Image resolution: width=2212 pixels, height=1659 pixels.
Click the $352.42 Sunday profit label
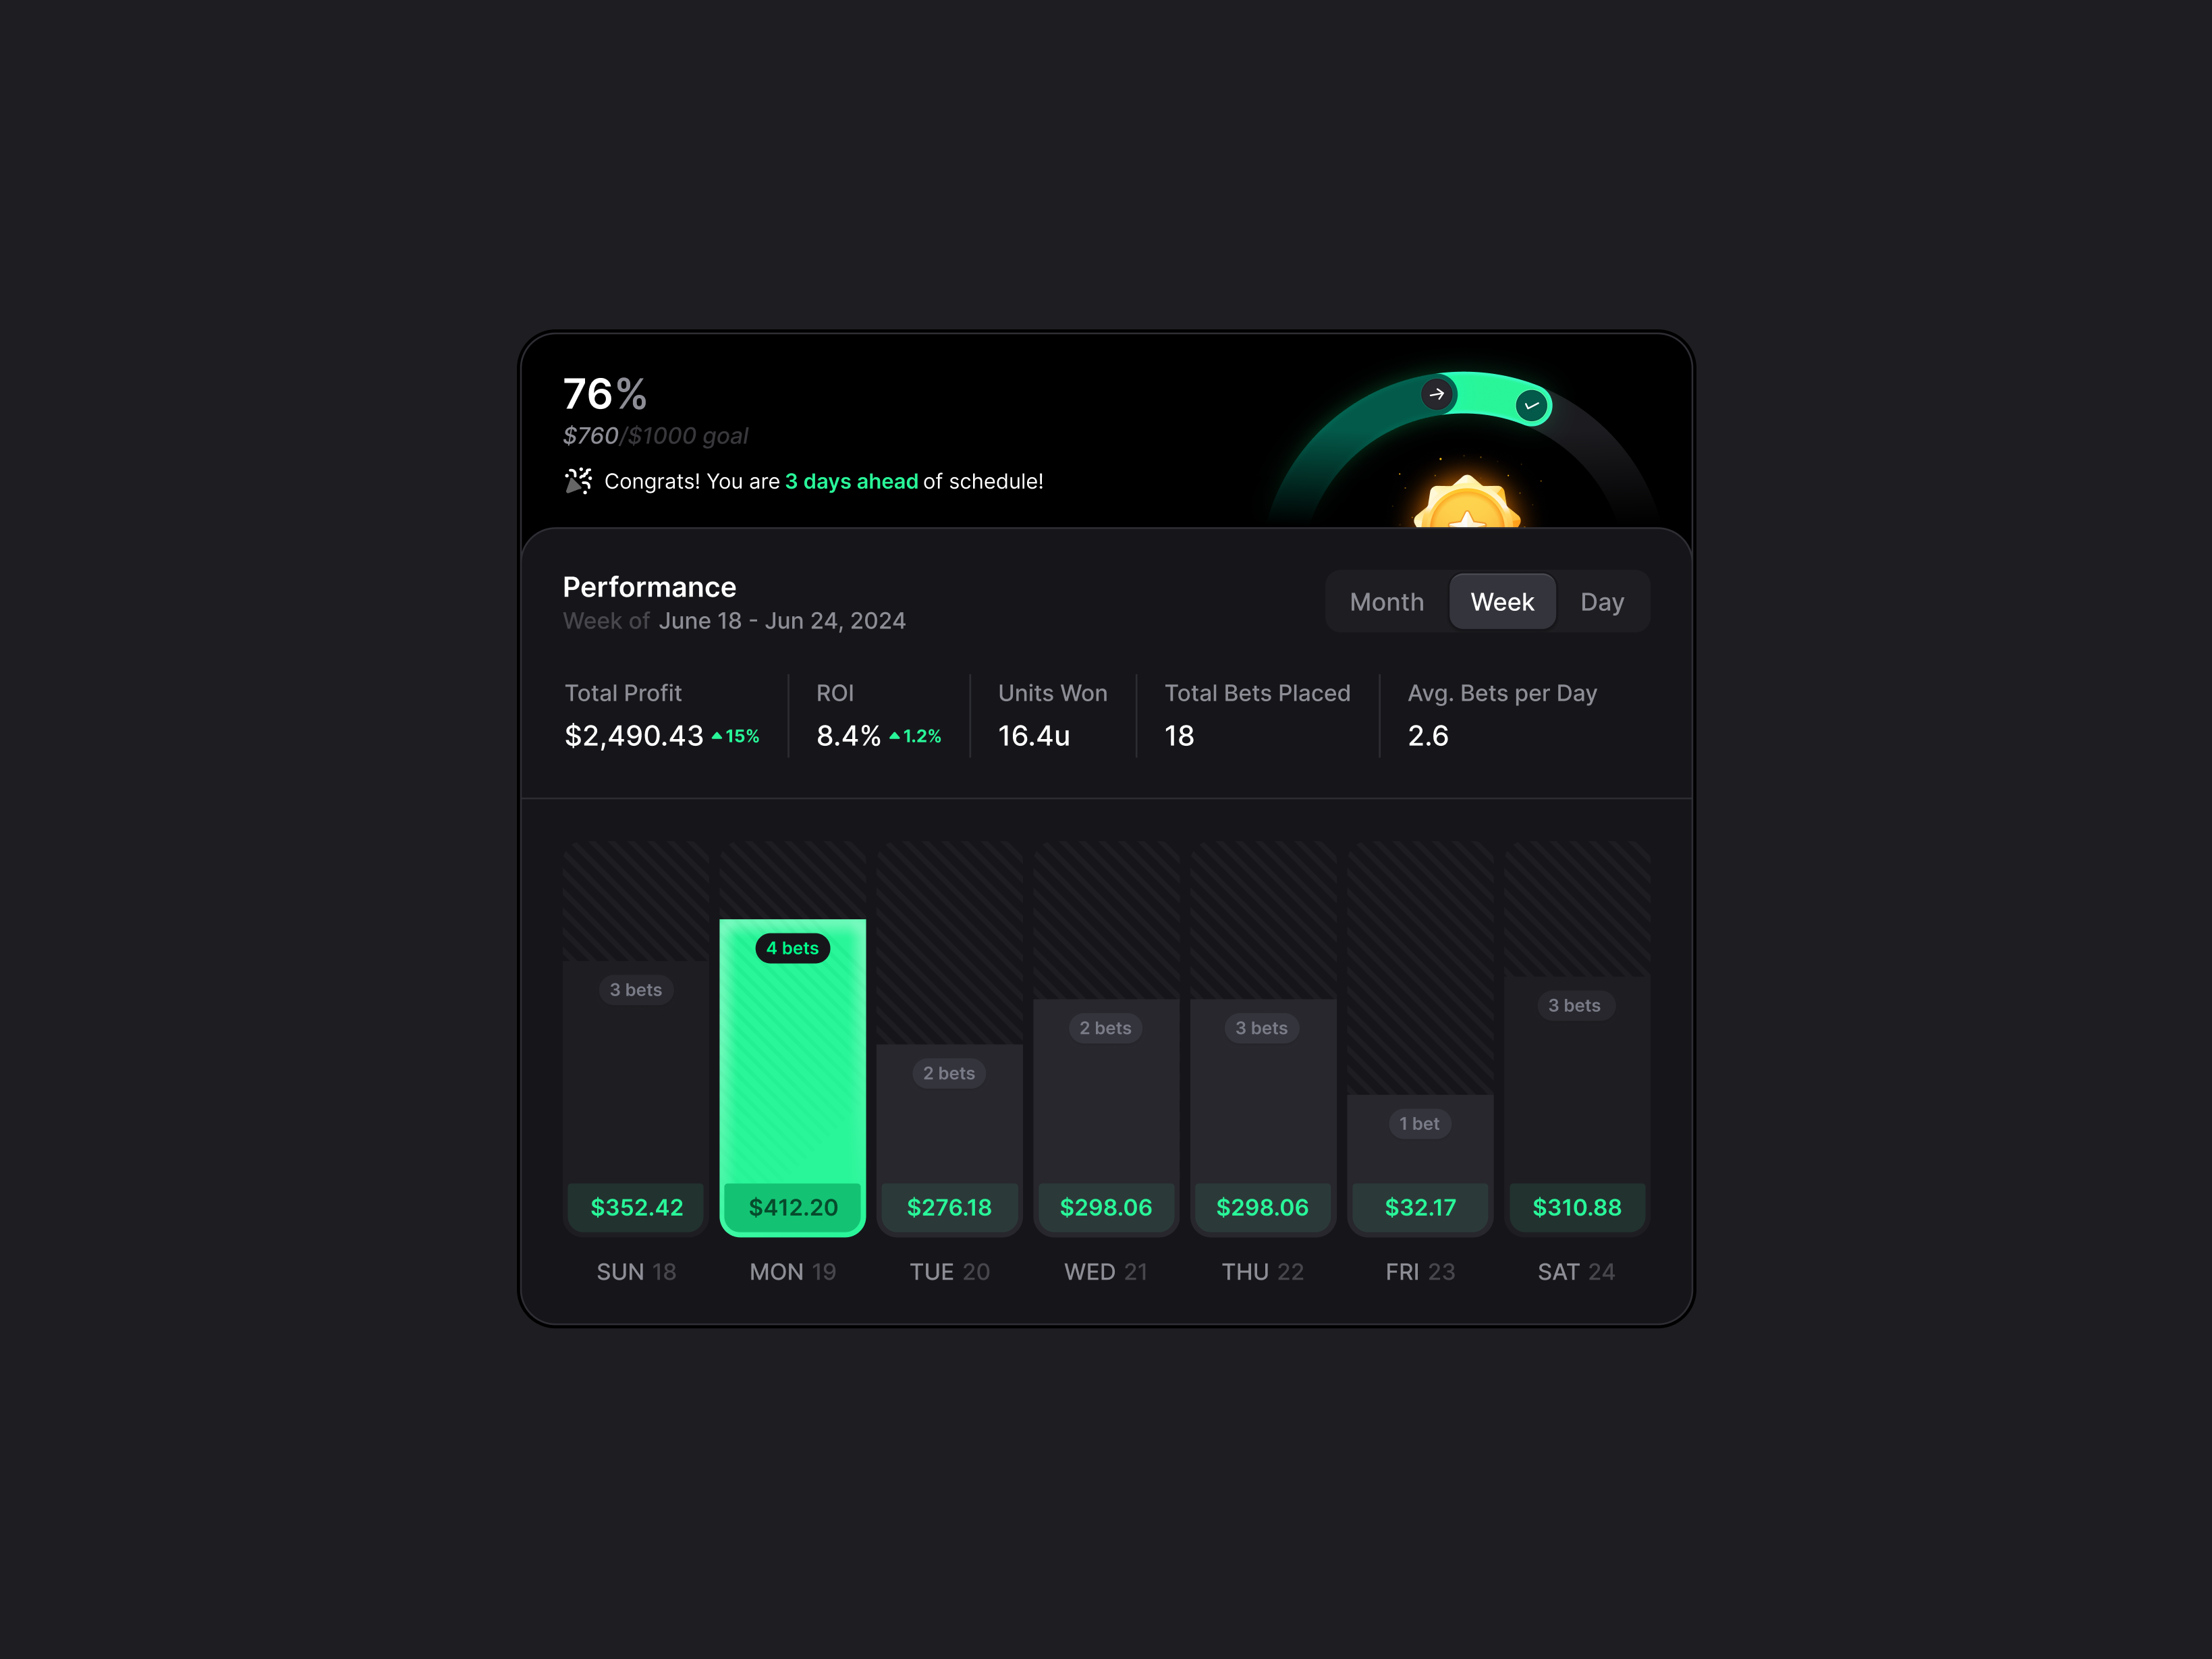[x=636, y=1207]
